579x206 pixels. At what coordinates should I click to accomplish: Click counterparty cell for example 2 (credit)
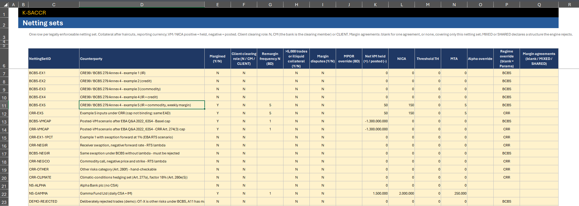142,81
